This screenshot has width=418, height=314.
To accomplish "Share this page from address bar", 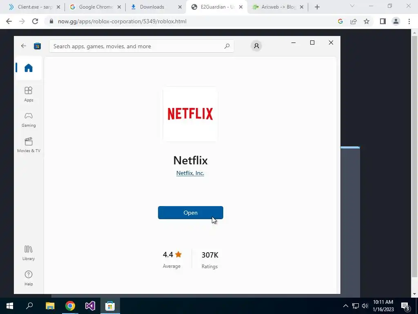I will point(354,21).
